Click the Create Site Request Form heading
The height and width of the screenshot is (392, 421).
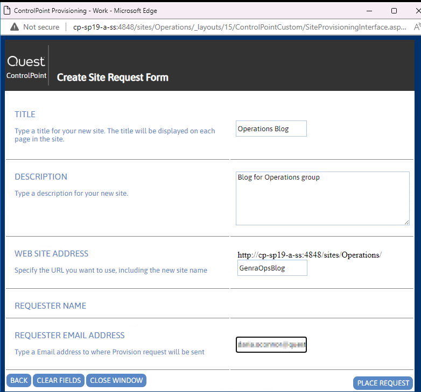click(x=113, y=77)
